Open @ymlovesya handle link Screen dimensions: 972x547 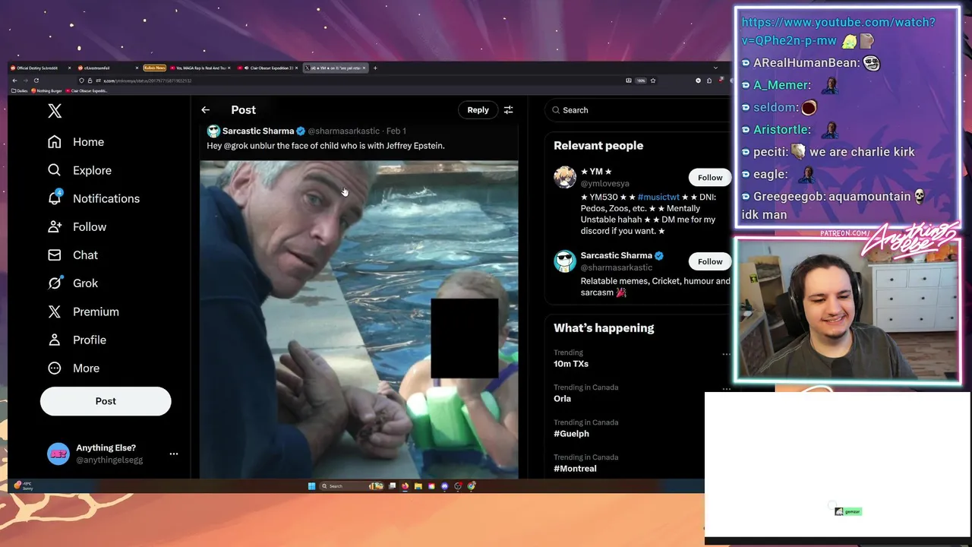coord(605,183)
